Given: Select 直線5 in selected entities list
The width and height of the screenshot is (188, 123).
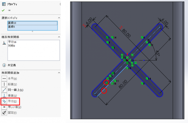Looking at the screenshot, I should pyautogui.click(x=11, y=26).
